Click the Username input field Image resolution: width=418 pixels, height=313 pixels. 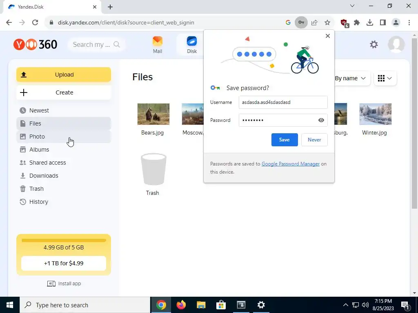click(x=283, y=102)
